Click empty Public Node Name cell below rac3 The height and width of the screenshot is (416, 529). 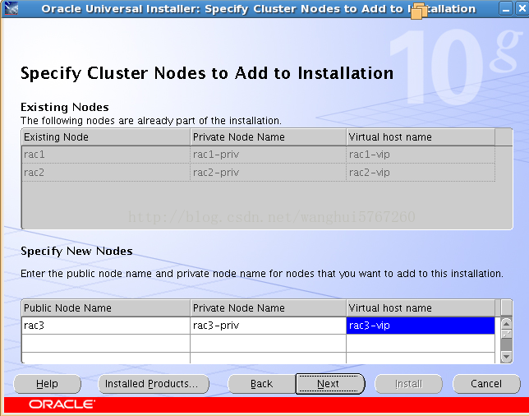[x=106, y=344]
